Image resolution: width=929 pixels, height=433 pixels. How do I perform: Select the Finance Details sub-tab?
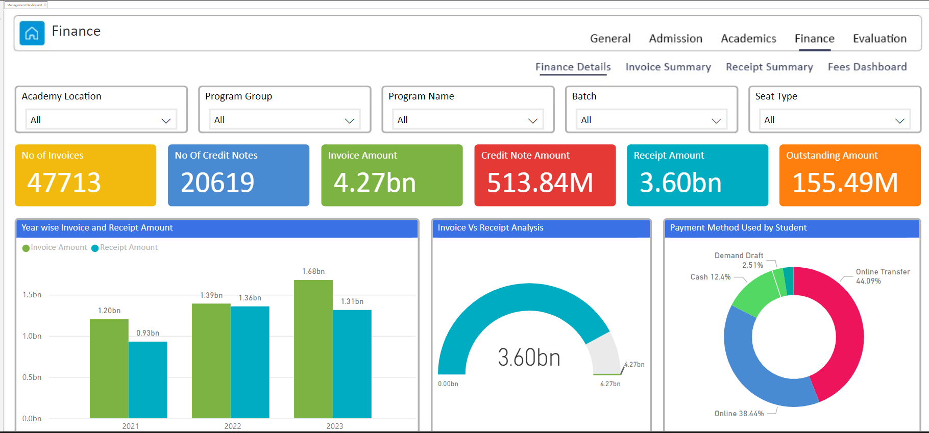[x=573, y=67]
